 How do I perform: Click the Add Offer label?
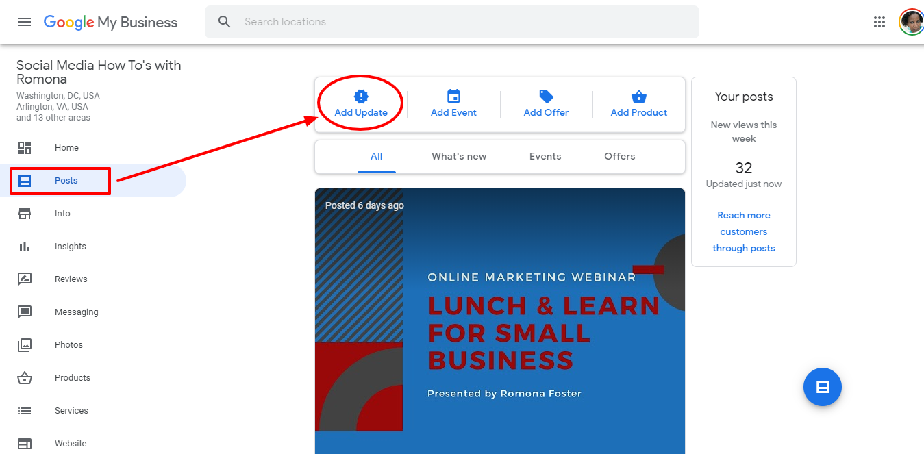546,113
